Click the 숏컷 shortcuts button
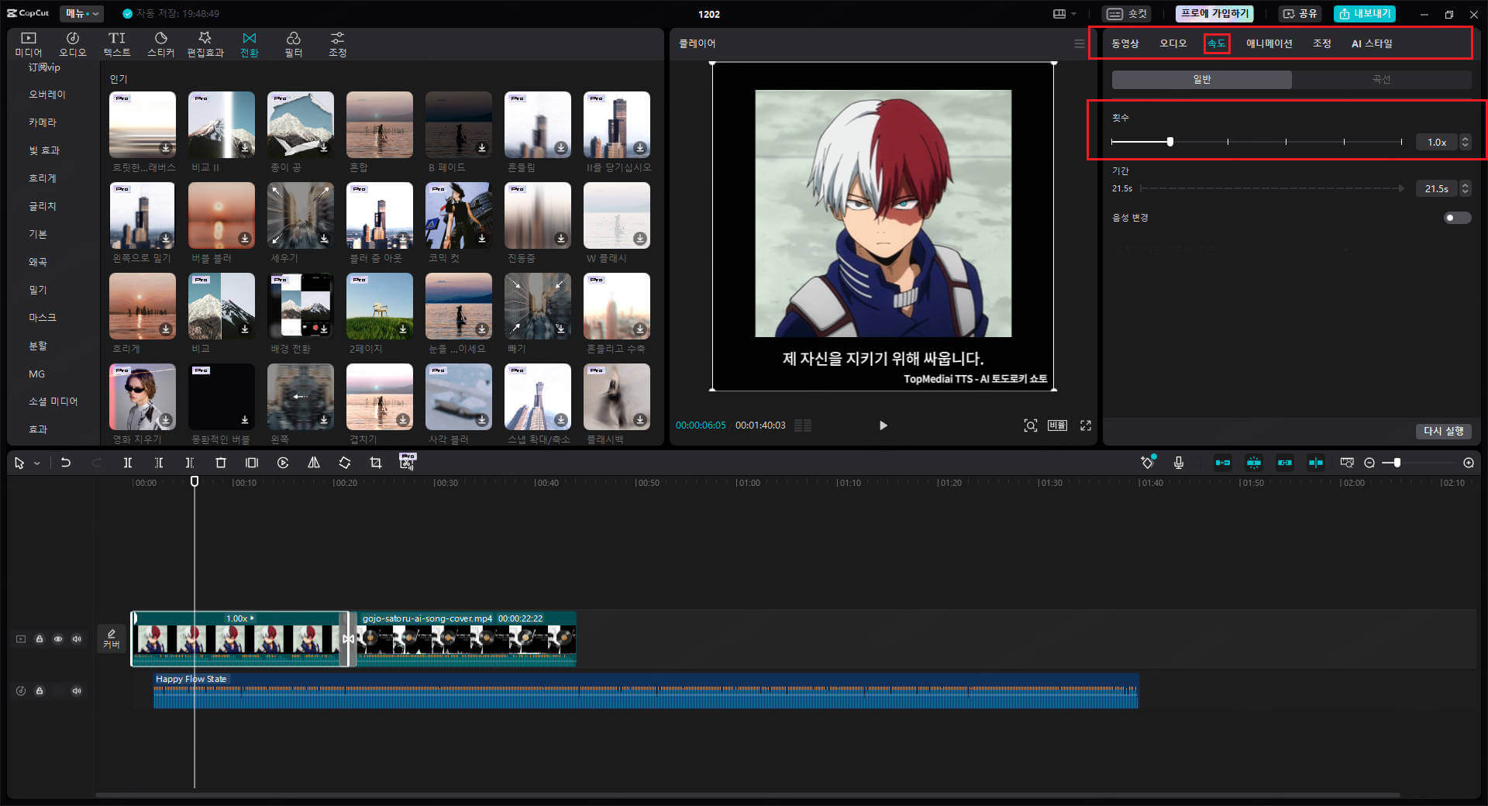This screenshot has width=1488, height=806. point(1128,13)
